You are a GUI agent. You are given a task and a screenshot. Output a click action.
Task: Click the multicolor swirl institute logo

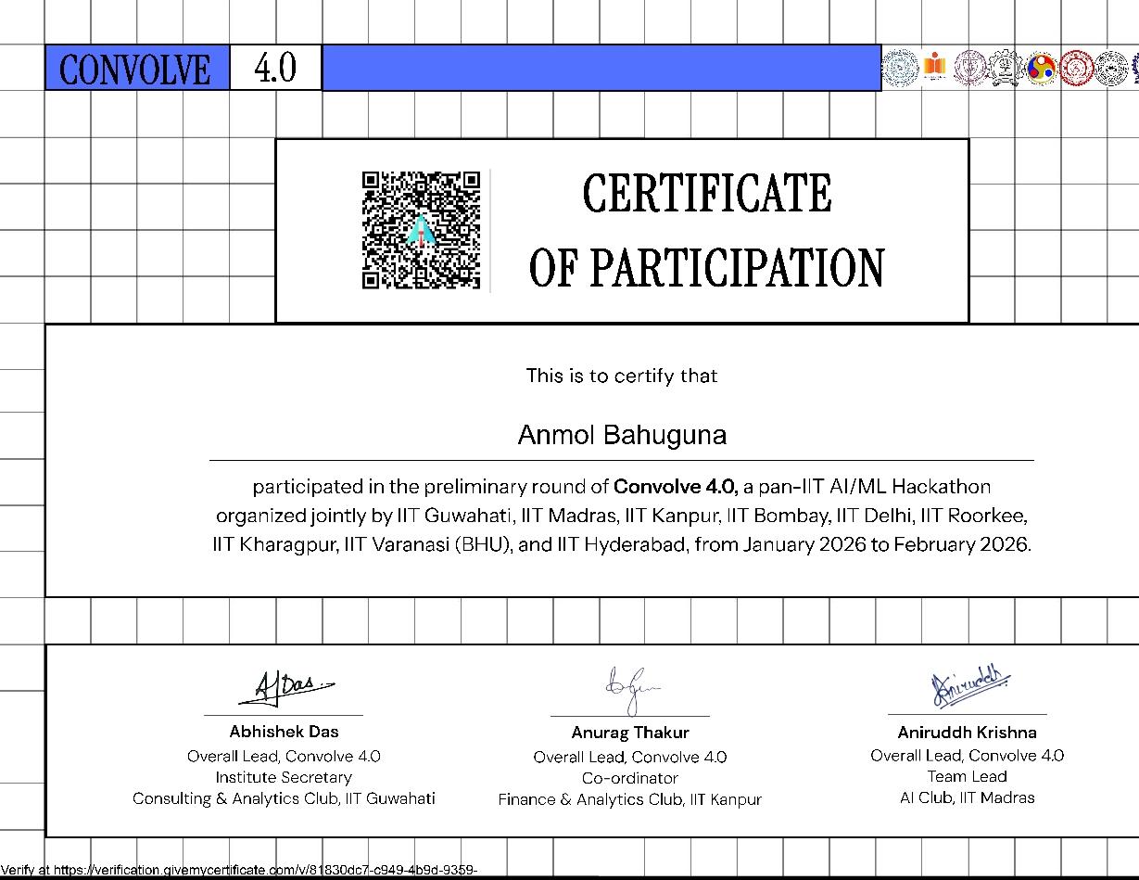1042,67
